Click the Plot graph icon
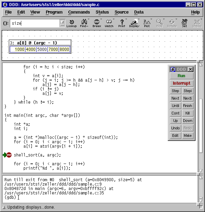The height and width of the screenshot is (212, 205). pyautogui.click(x=147, y=23)
